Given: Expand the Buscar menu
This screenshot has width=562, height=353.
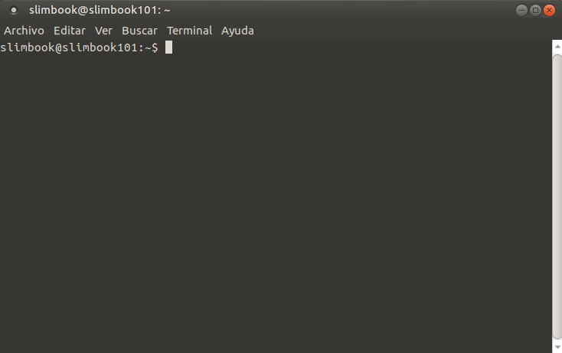Looking at the screenshot, I should [x=139, y=31].
